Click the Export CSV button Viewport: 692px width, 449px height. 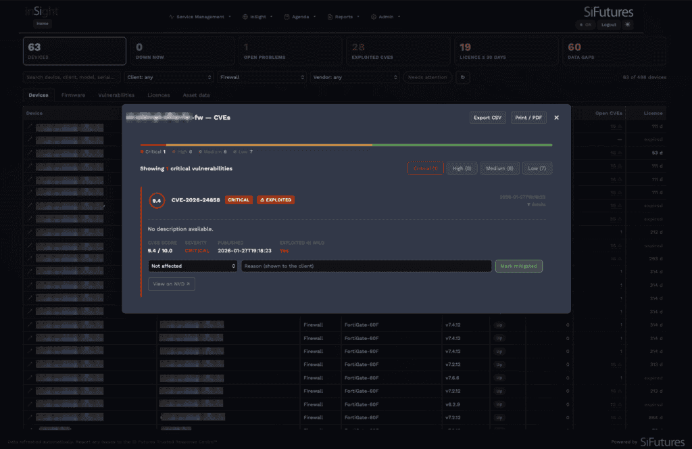coord(488,118)
